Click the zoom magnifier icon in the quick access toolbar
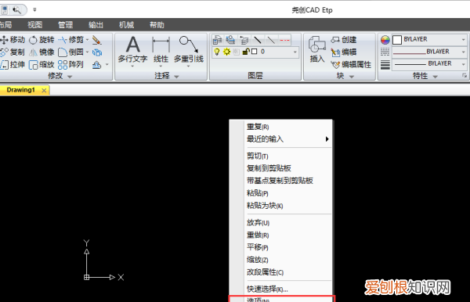470x302 pixels. pos(16,10)
